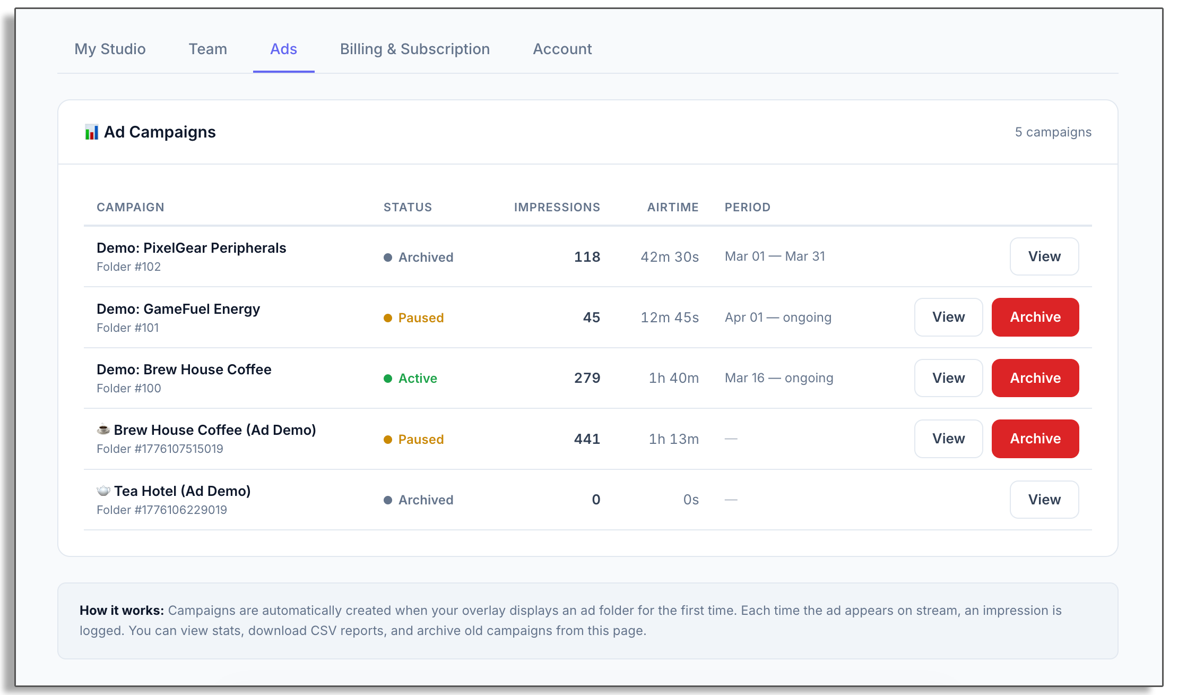Archive the Brew House Coffee (Ad Demo) campaign

click(x=1035, y=439)
